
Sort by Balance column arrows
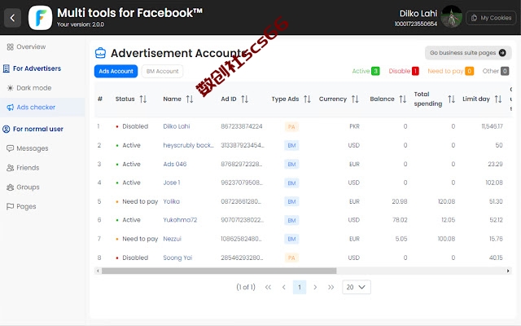(x=403, y=99)
